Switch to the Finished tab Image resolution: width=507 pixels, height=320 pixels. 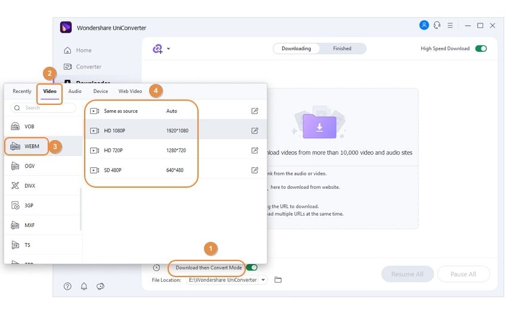(342, 49)
